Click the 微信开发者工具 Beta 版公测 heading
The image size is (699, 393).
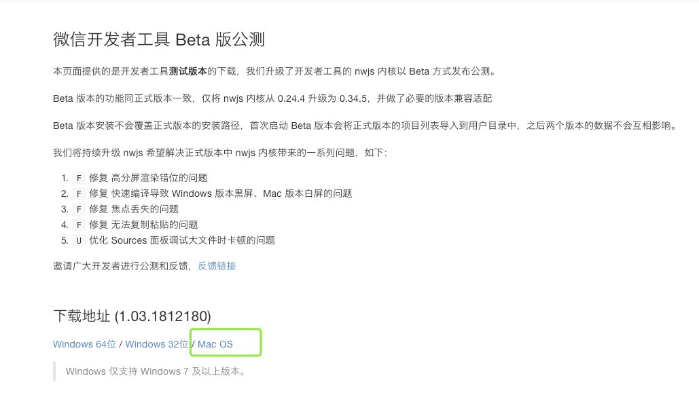(x=159, y=39)
